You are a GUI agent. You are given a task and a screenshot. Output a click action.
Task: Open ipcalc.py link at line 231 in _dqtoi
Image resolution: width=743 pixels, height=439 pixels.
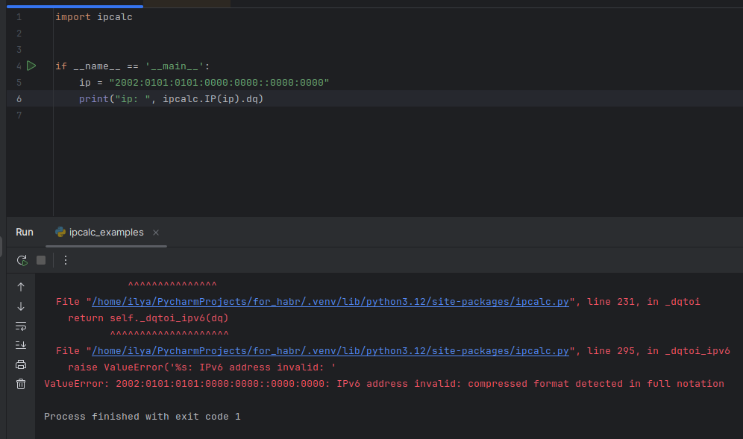pyautogui.click(x=330, y=302)
